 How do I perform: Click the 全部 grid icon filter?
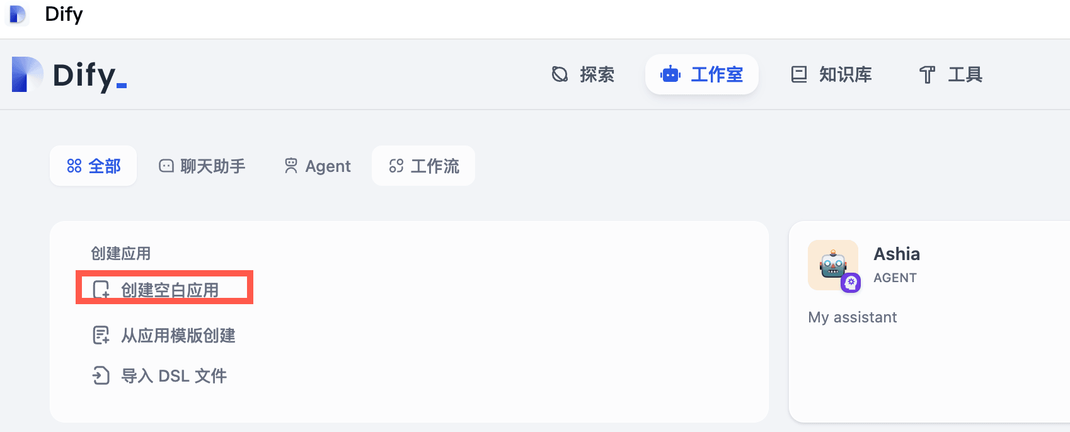point(74,166)
